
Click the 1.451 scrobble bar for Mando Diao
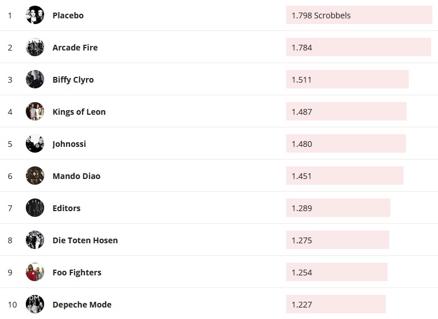tap(345, 176)
